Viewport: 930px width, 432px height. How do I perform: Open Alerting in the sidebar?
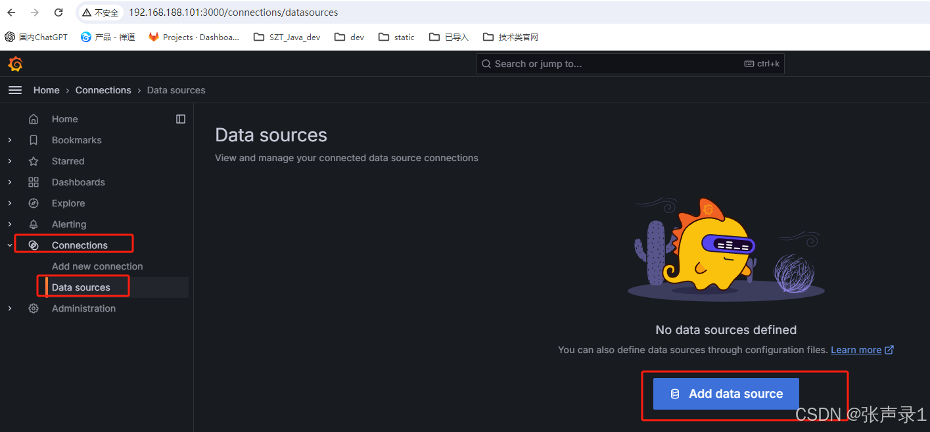pos(69,224)
